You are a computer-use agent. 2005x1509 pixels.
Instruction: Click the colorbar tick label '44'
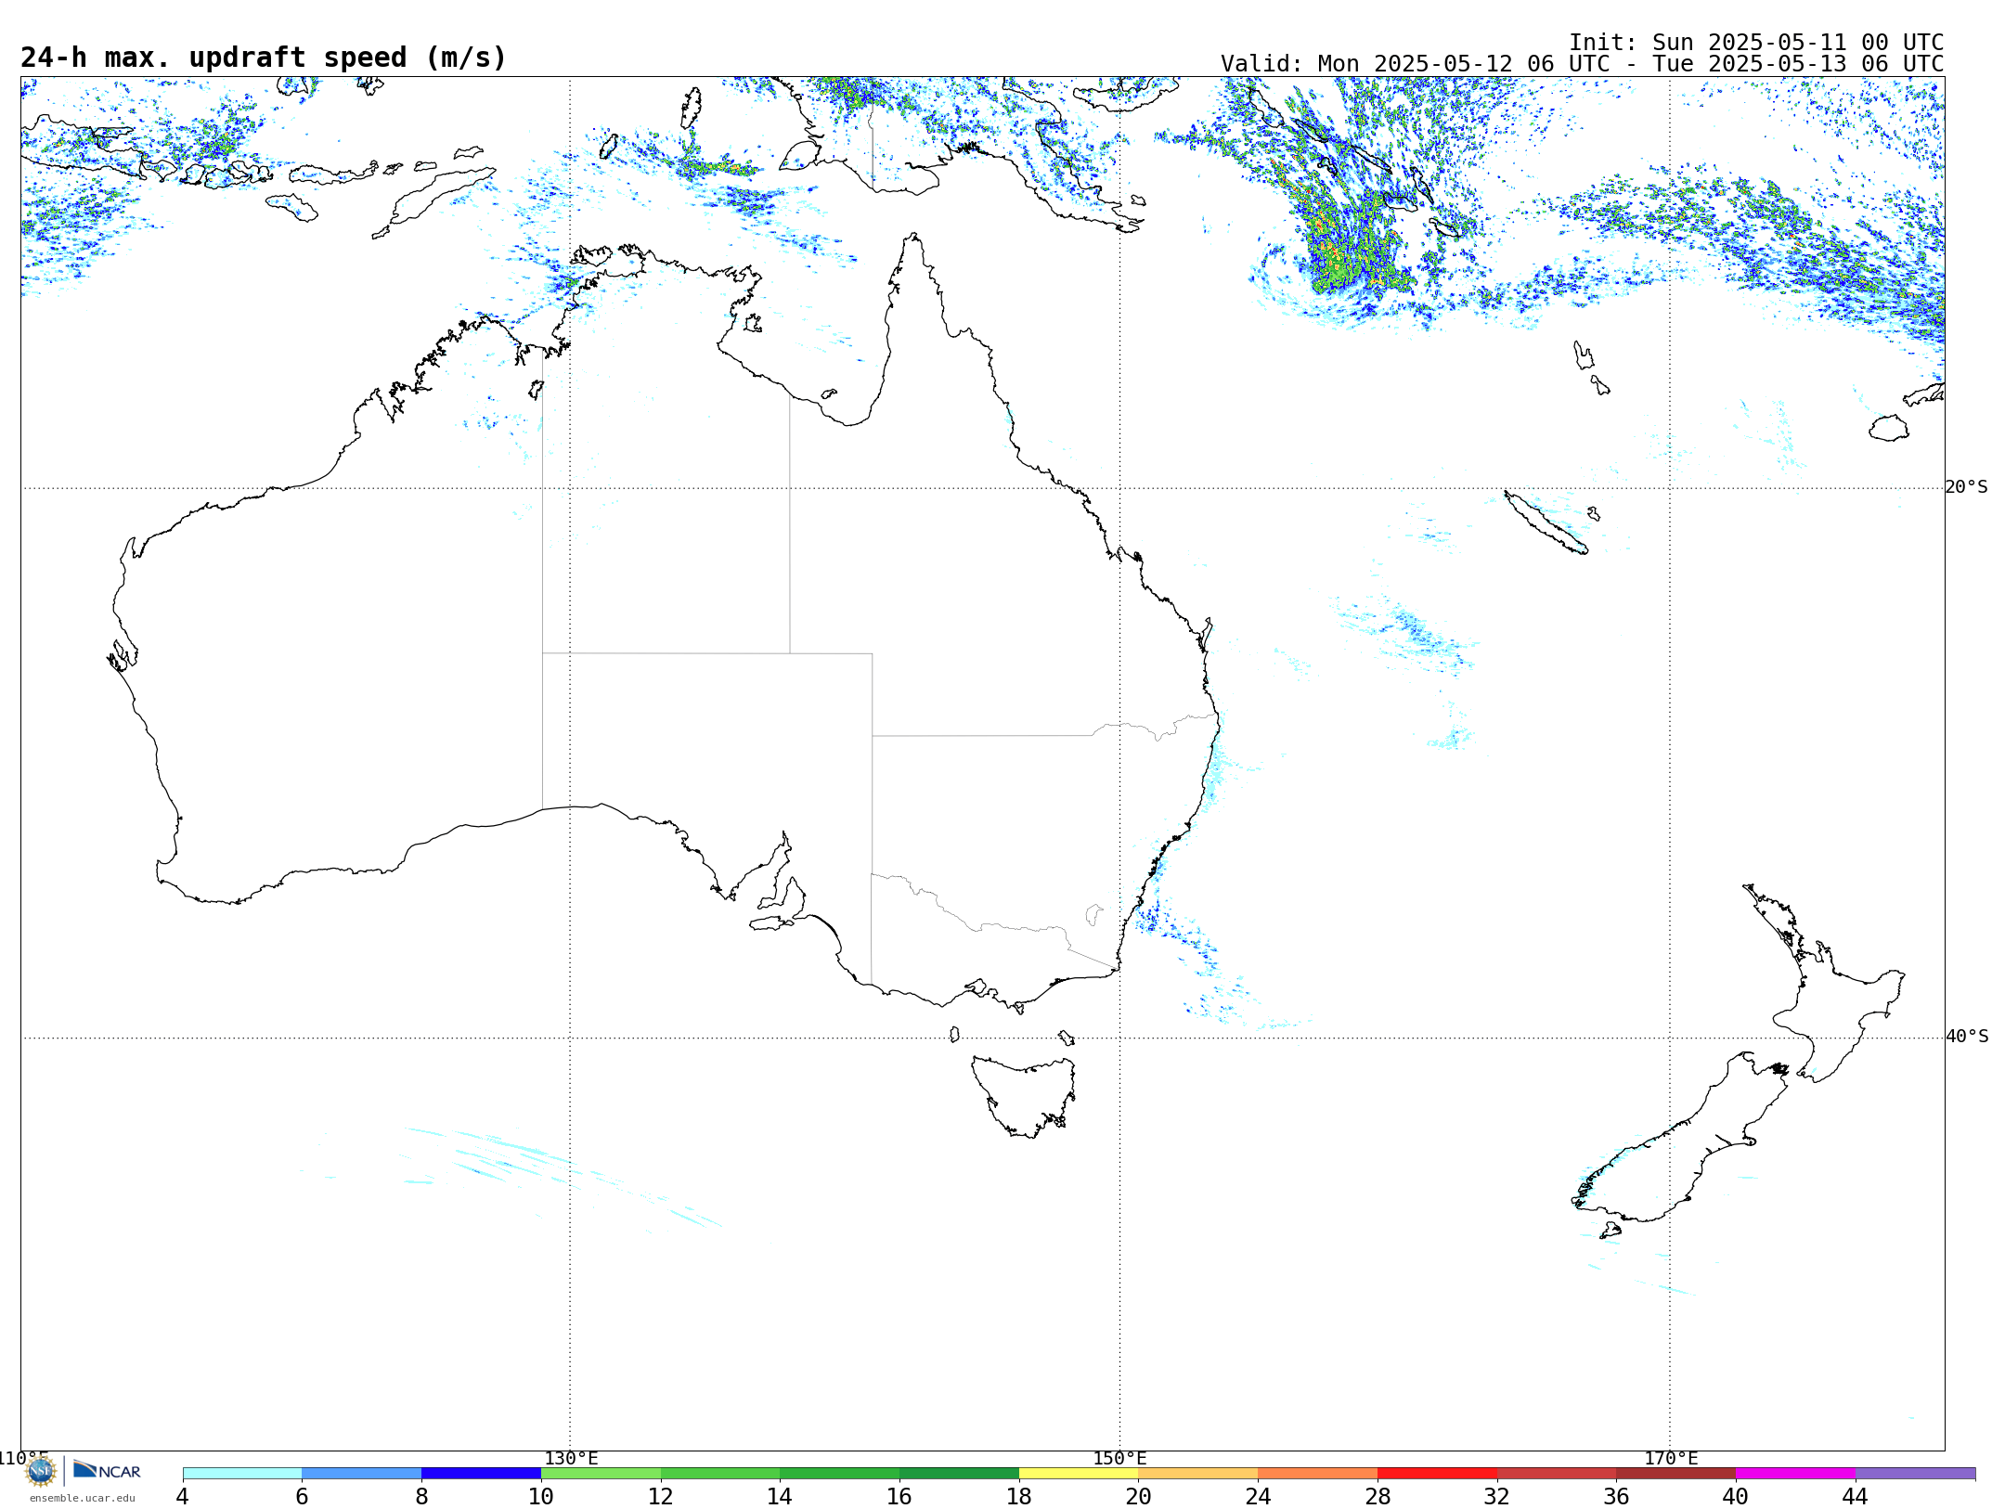(x=1855, y=1496)
